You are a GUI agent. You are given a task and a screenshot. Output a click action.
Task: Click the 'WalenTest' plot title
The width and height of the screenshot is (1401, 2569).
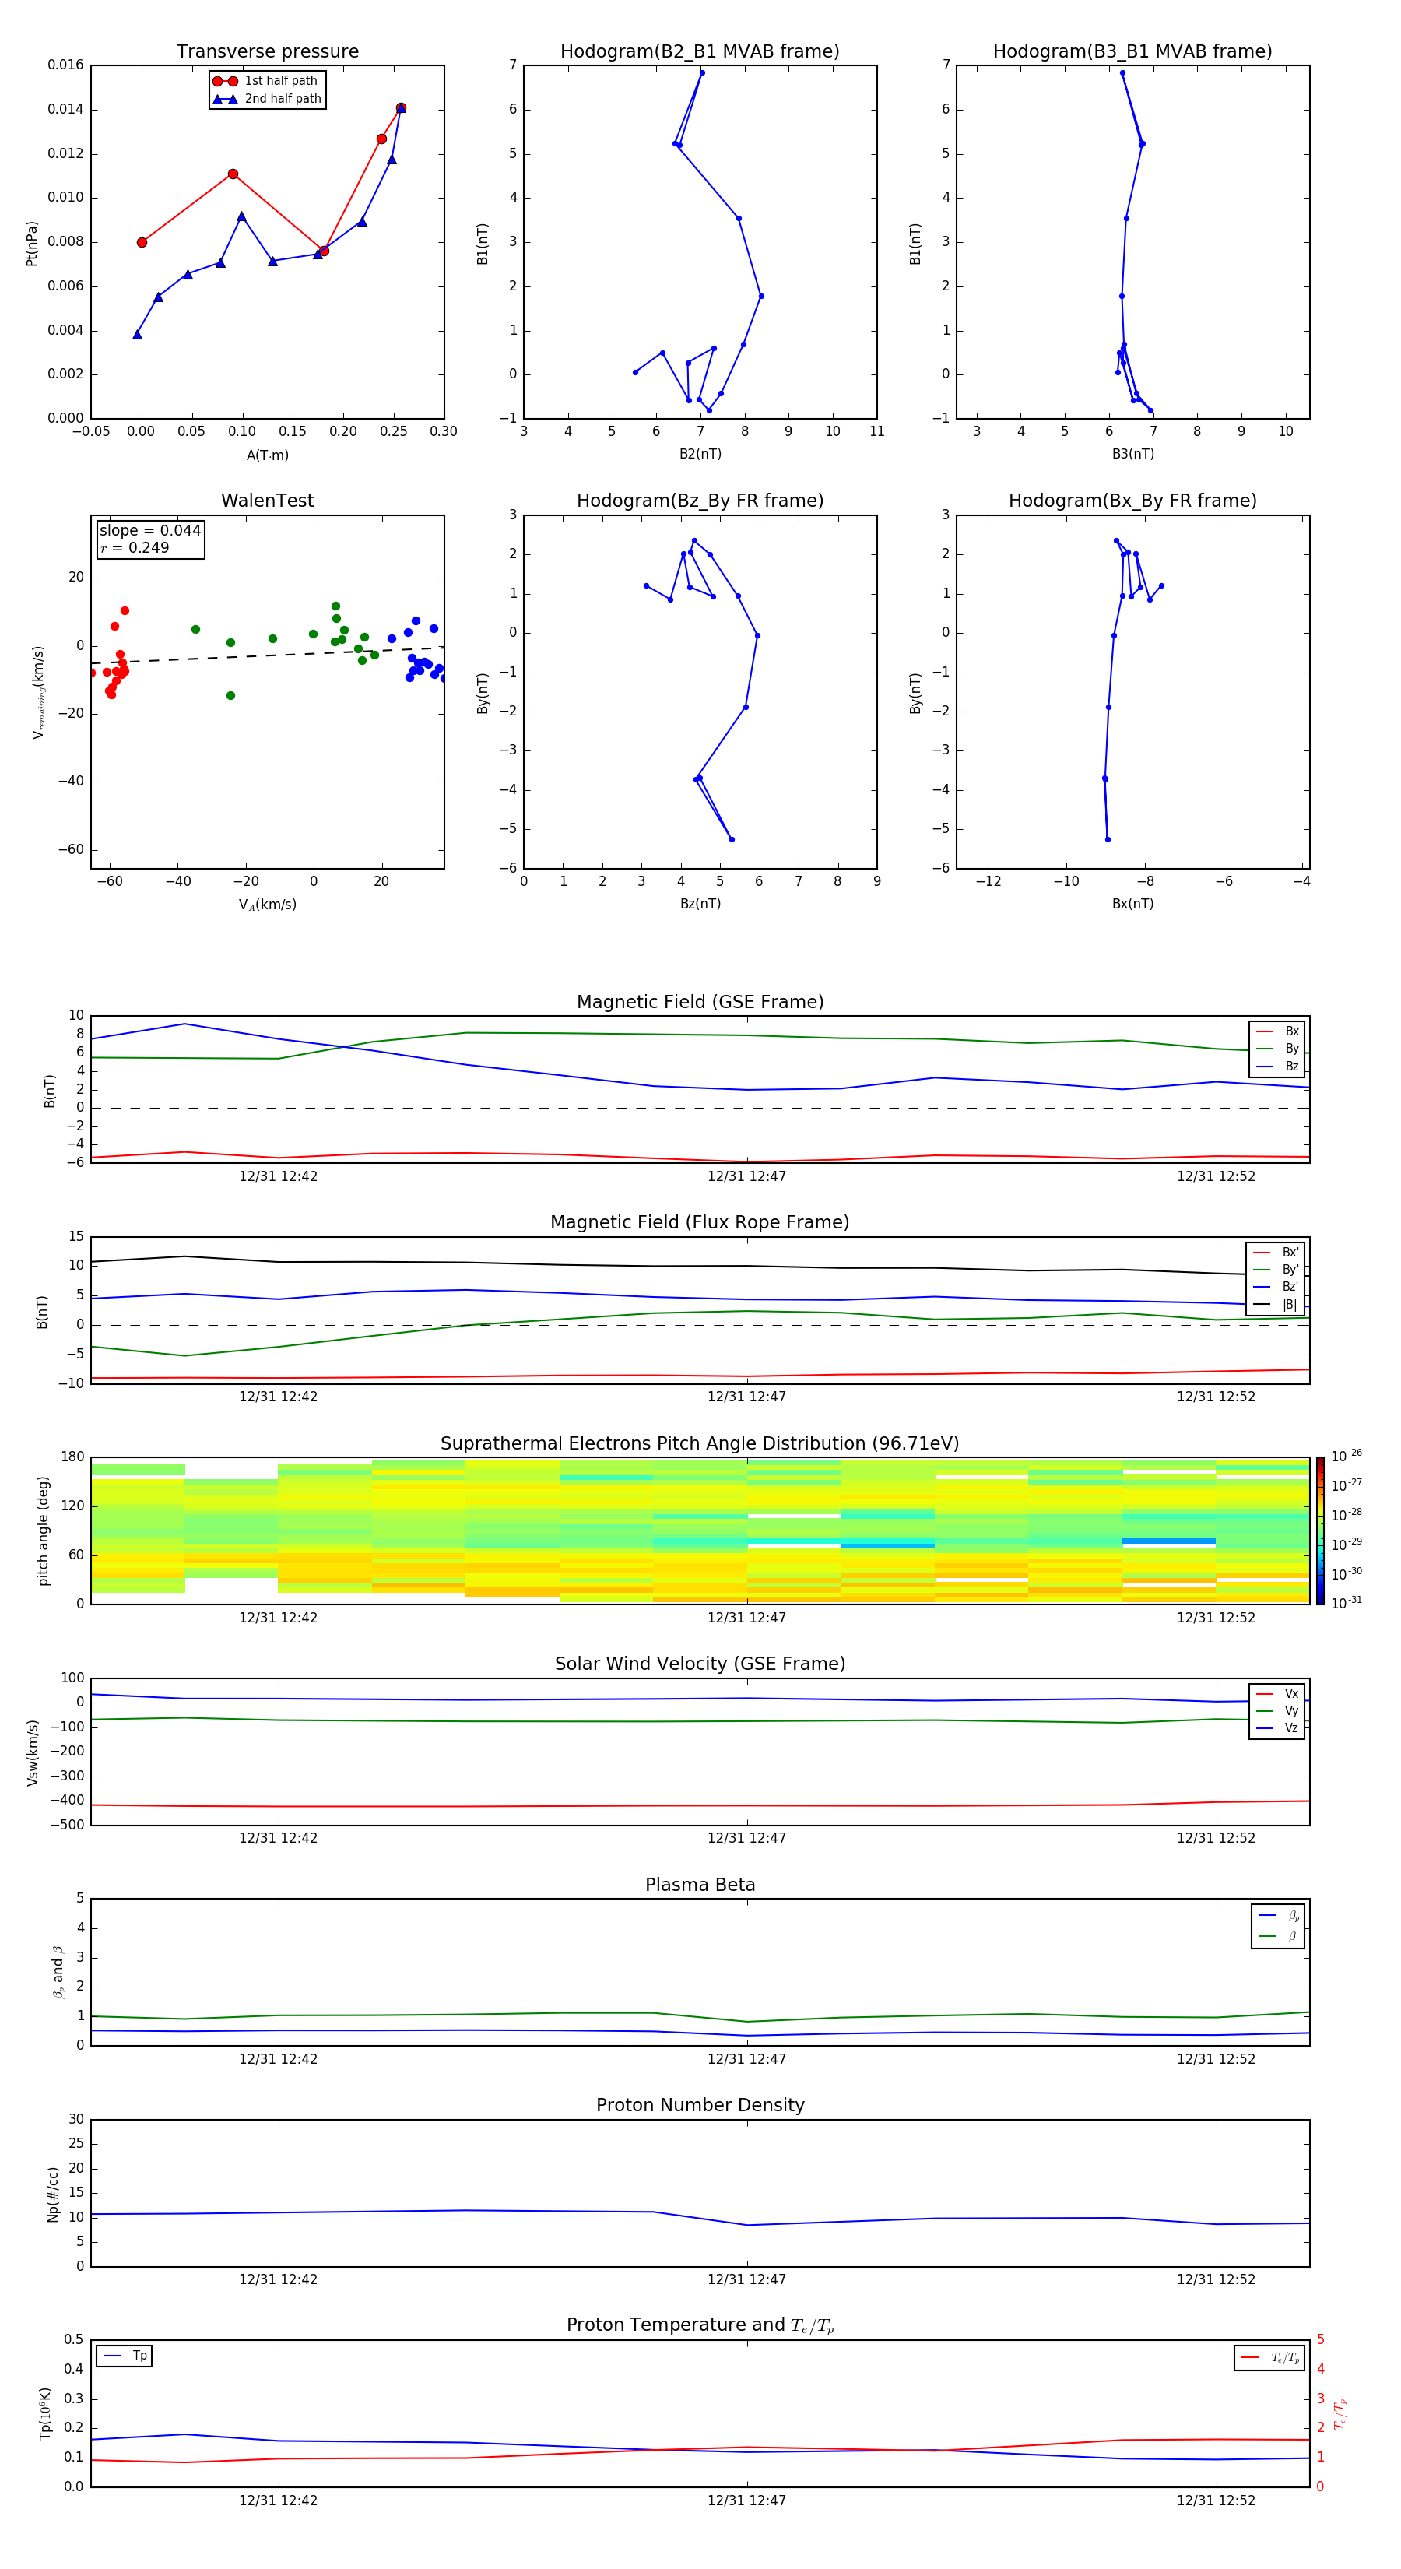click(267, 501)
